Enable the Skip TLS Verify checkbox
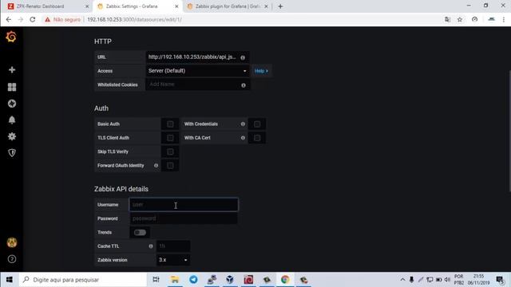The height and width of the screenshot is (287, 511). pos(170,151)
